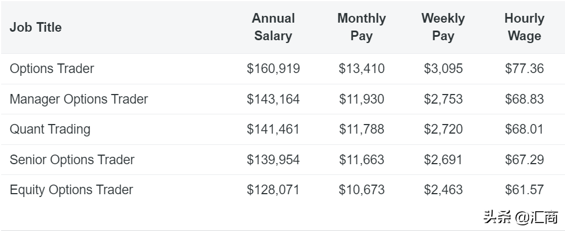Select the $2,720 weekly pay cell
Viewport: 565px width, 231px height.
pyautogui.click(x=443, y=129)
